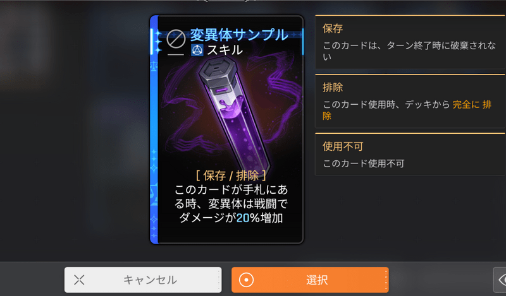Viewport: 506px width, 296px height.
Task: Click the X icon on Cancel button
Action: click(x=79, y=280)
